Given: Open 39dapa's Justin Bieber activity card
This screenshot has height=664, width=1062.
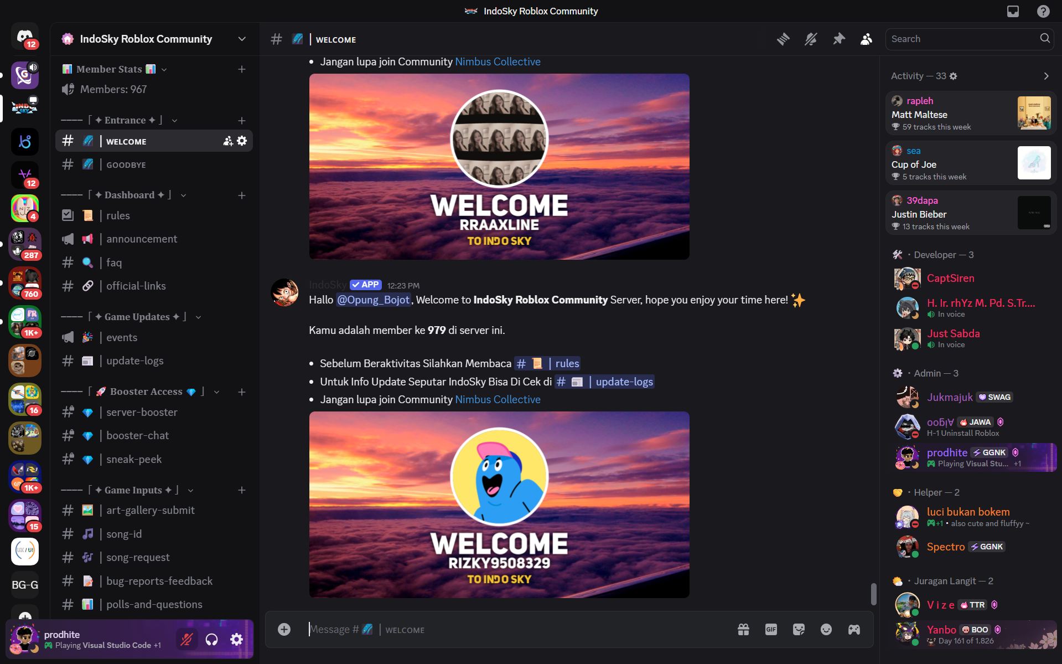Looking at the screenshot, I should coord(971,213).
